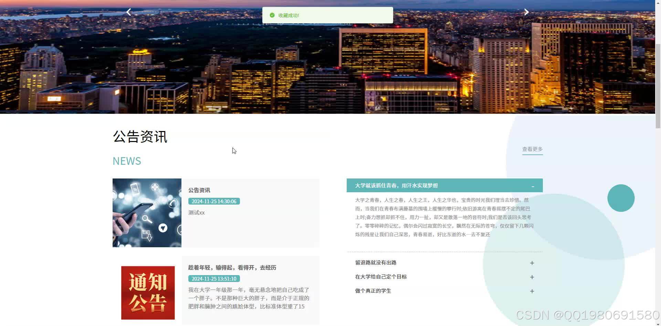661x326 pixels.
Task: Click the 大学之青春 paragraph text
Action: click(x=444, y=217)
